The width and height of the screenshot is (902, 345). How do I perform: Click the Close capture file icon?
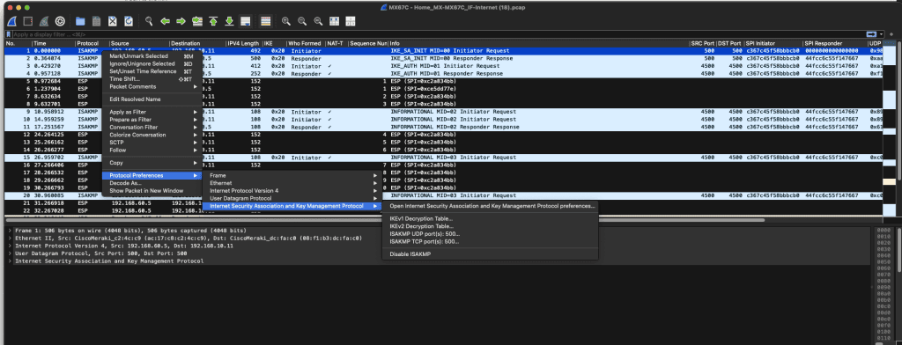tap(113, 21)
